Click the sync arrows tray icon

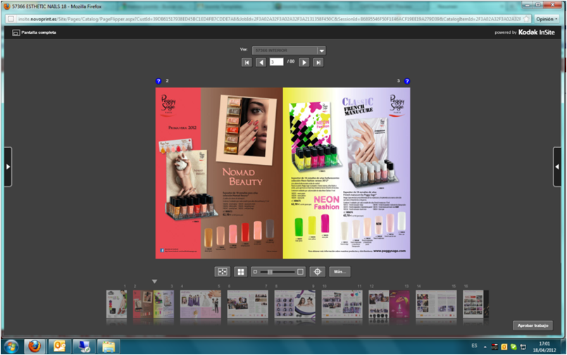tap(523, 347)
